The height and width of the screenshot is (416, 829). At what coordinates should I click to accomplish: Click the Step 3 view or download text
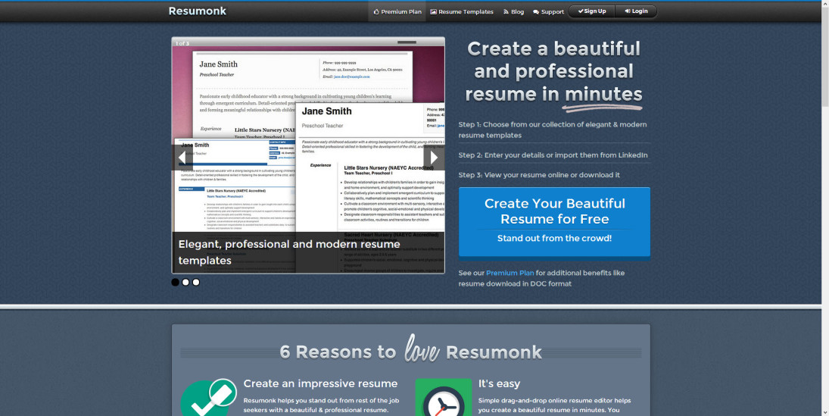539,174
